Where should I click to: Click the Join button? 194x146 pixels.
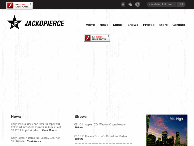click(181, 4)
